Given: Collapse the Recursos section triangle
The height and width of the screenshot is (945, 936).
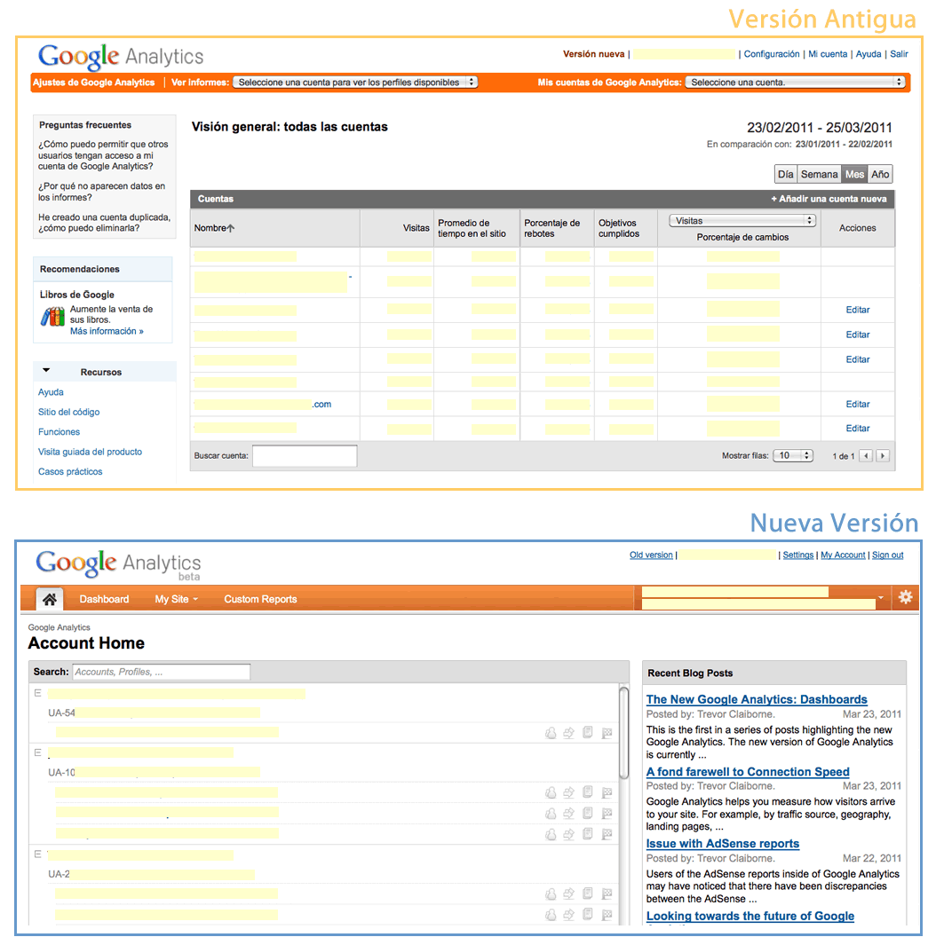Looking at the screenshot, I should [46, 370].
